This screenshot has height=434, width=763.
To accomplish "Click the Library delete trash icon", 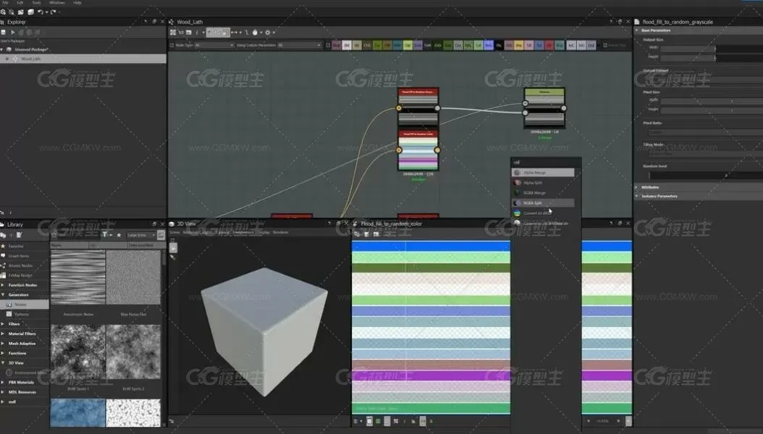I will click(20, 235).
